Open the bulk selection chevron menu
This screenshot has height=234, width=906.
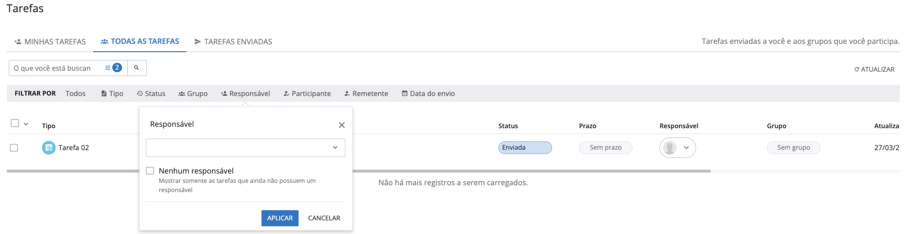26,124
